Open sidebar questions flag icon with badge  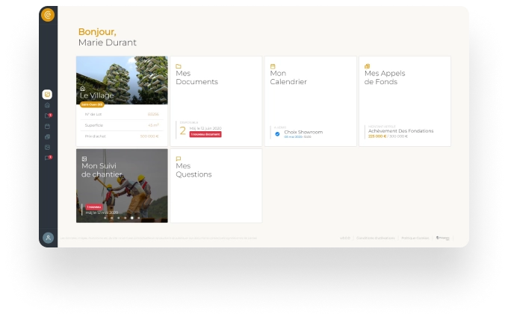click(x=48, y=157)
